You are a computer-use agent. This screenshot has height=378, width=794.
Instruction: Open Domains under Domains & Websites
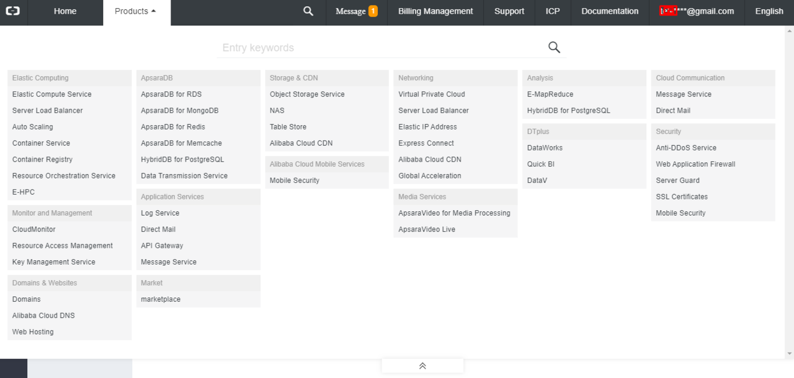click(x=27, y=299)
